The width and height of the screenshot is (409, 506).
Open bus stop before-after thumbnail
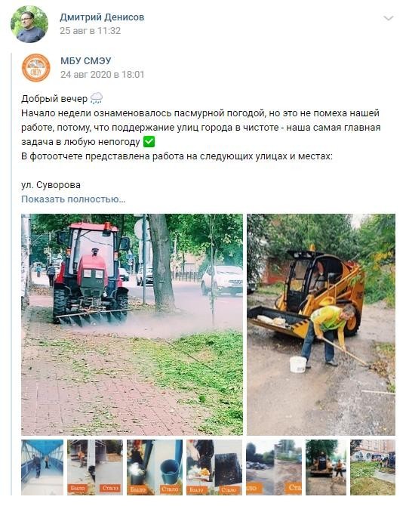point(95,467)
